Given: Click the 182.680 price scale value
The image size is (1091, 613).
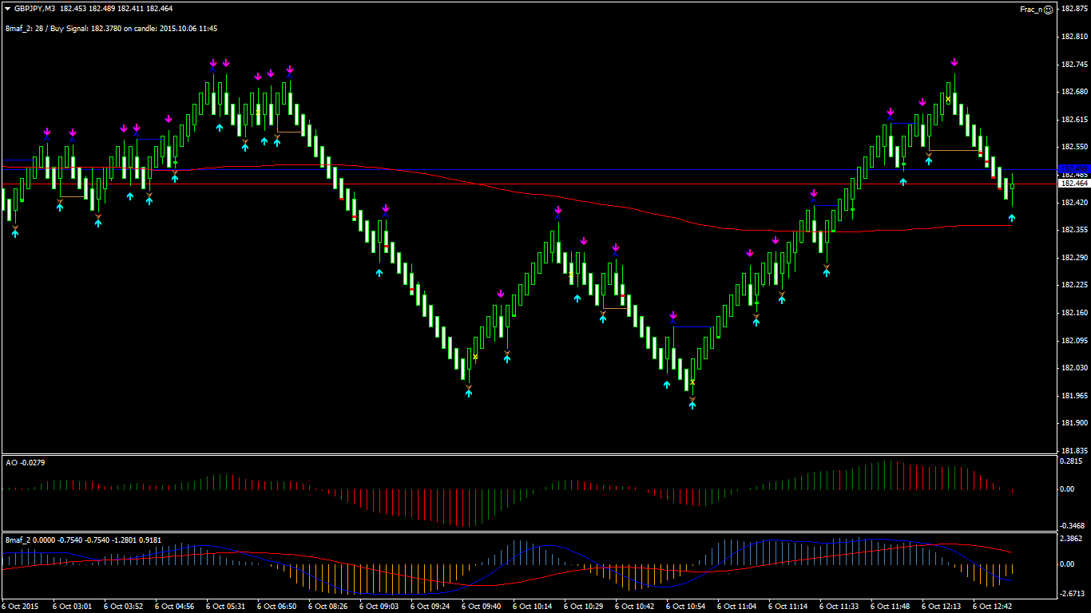Looking at the screenshot, I should click(x=1074, y=92).
